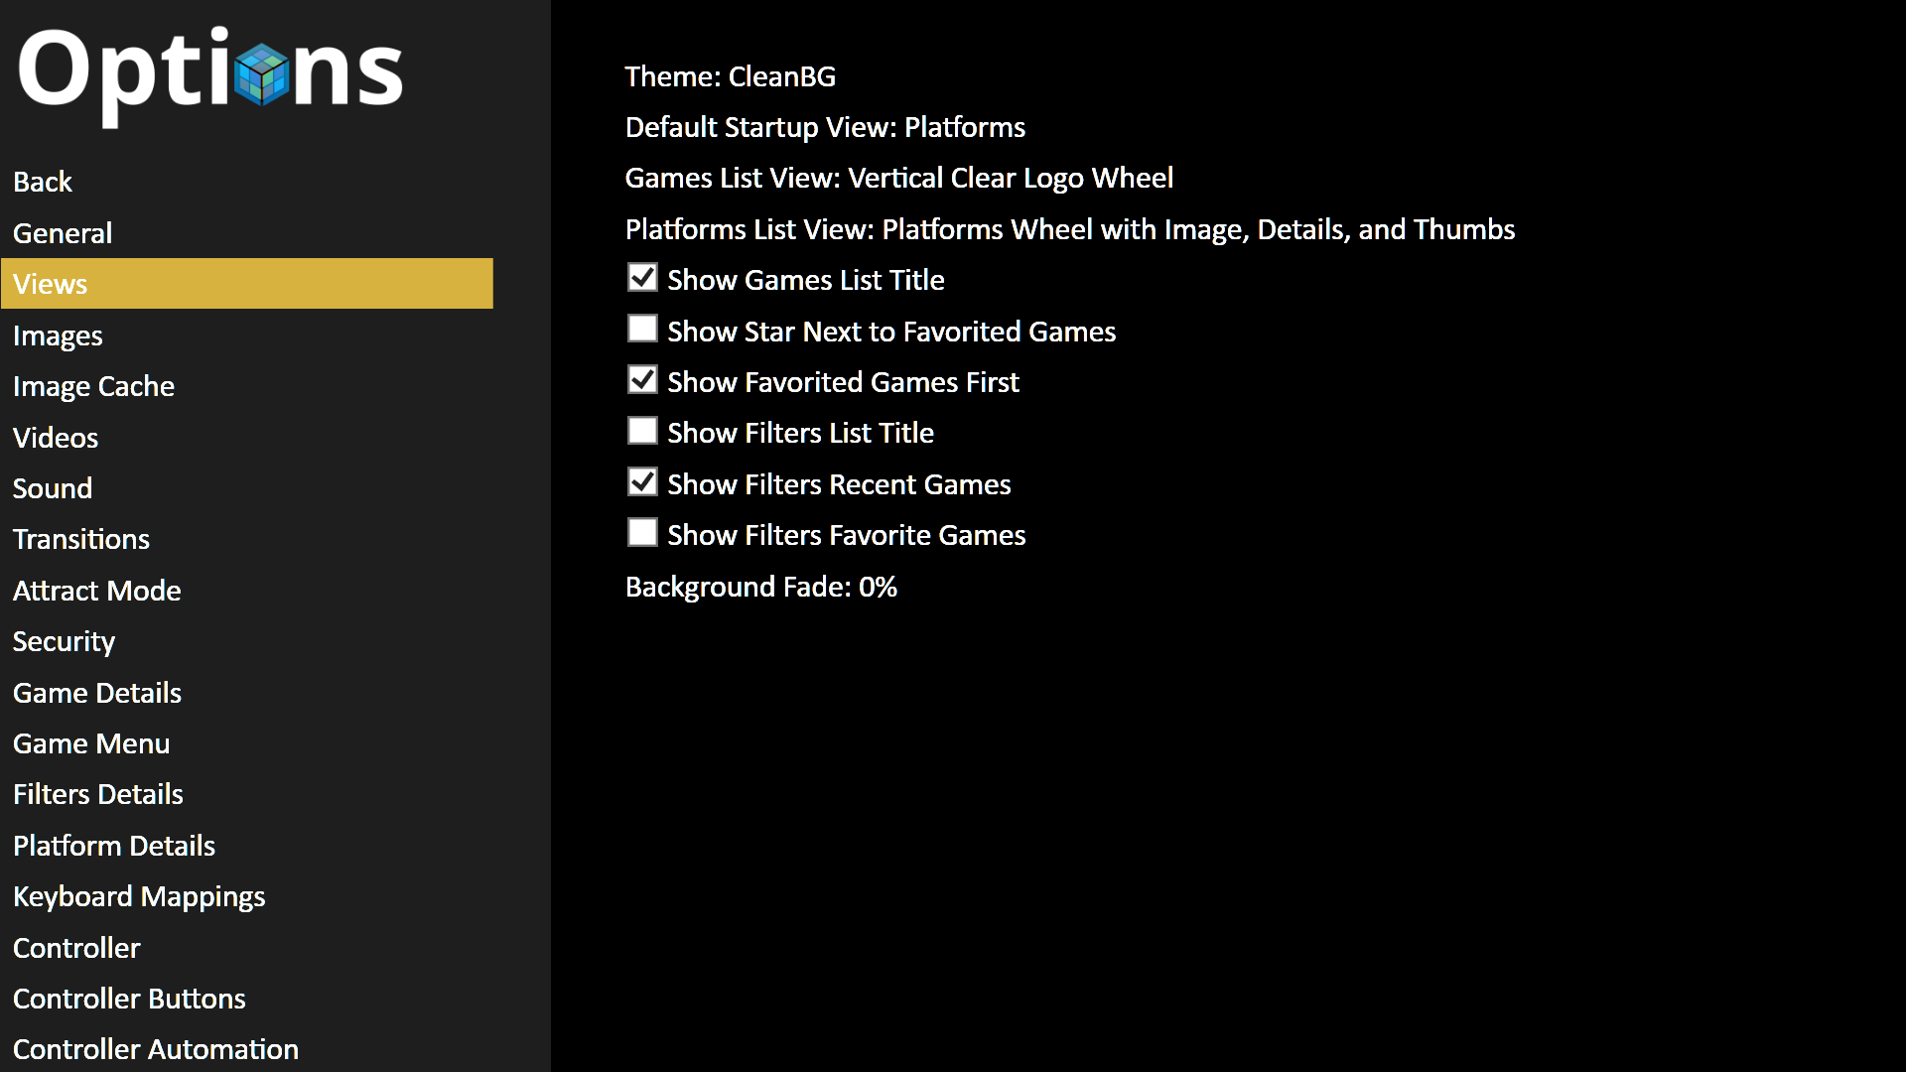Adjust the Background Fade percentage
Image resolution: width=1906 pixels, height=1072 pixels.
pos(761,587)
